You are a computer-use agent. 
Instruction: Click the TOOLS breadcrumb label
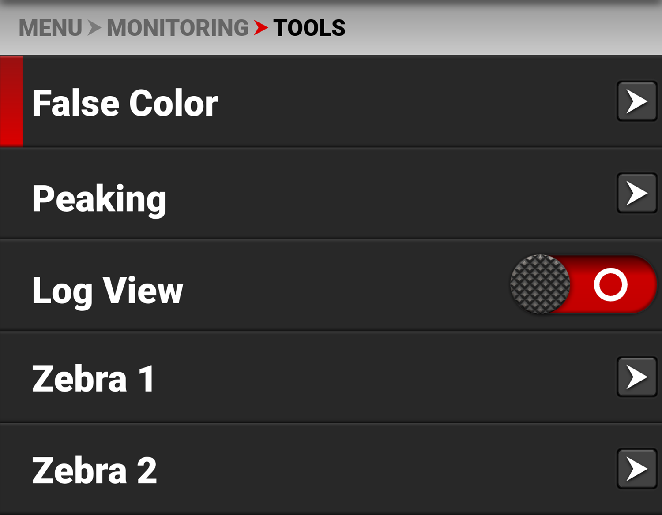tap(309, 27)
